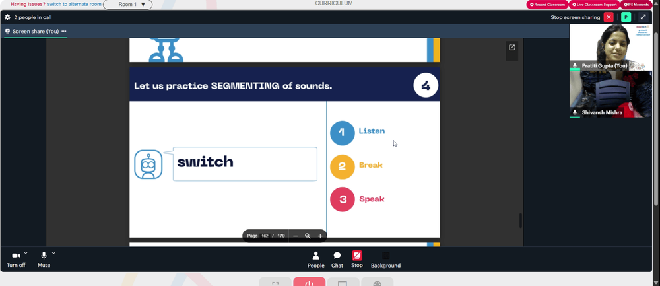Zoom in the PDF with plus icon
The image size is (660, 286).
(320, 236)
